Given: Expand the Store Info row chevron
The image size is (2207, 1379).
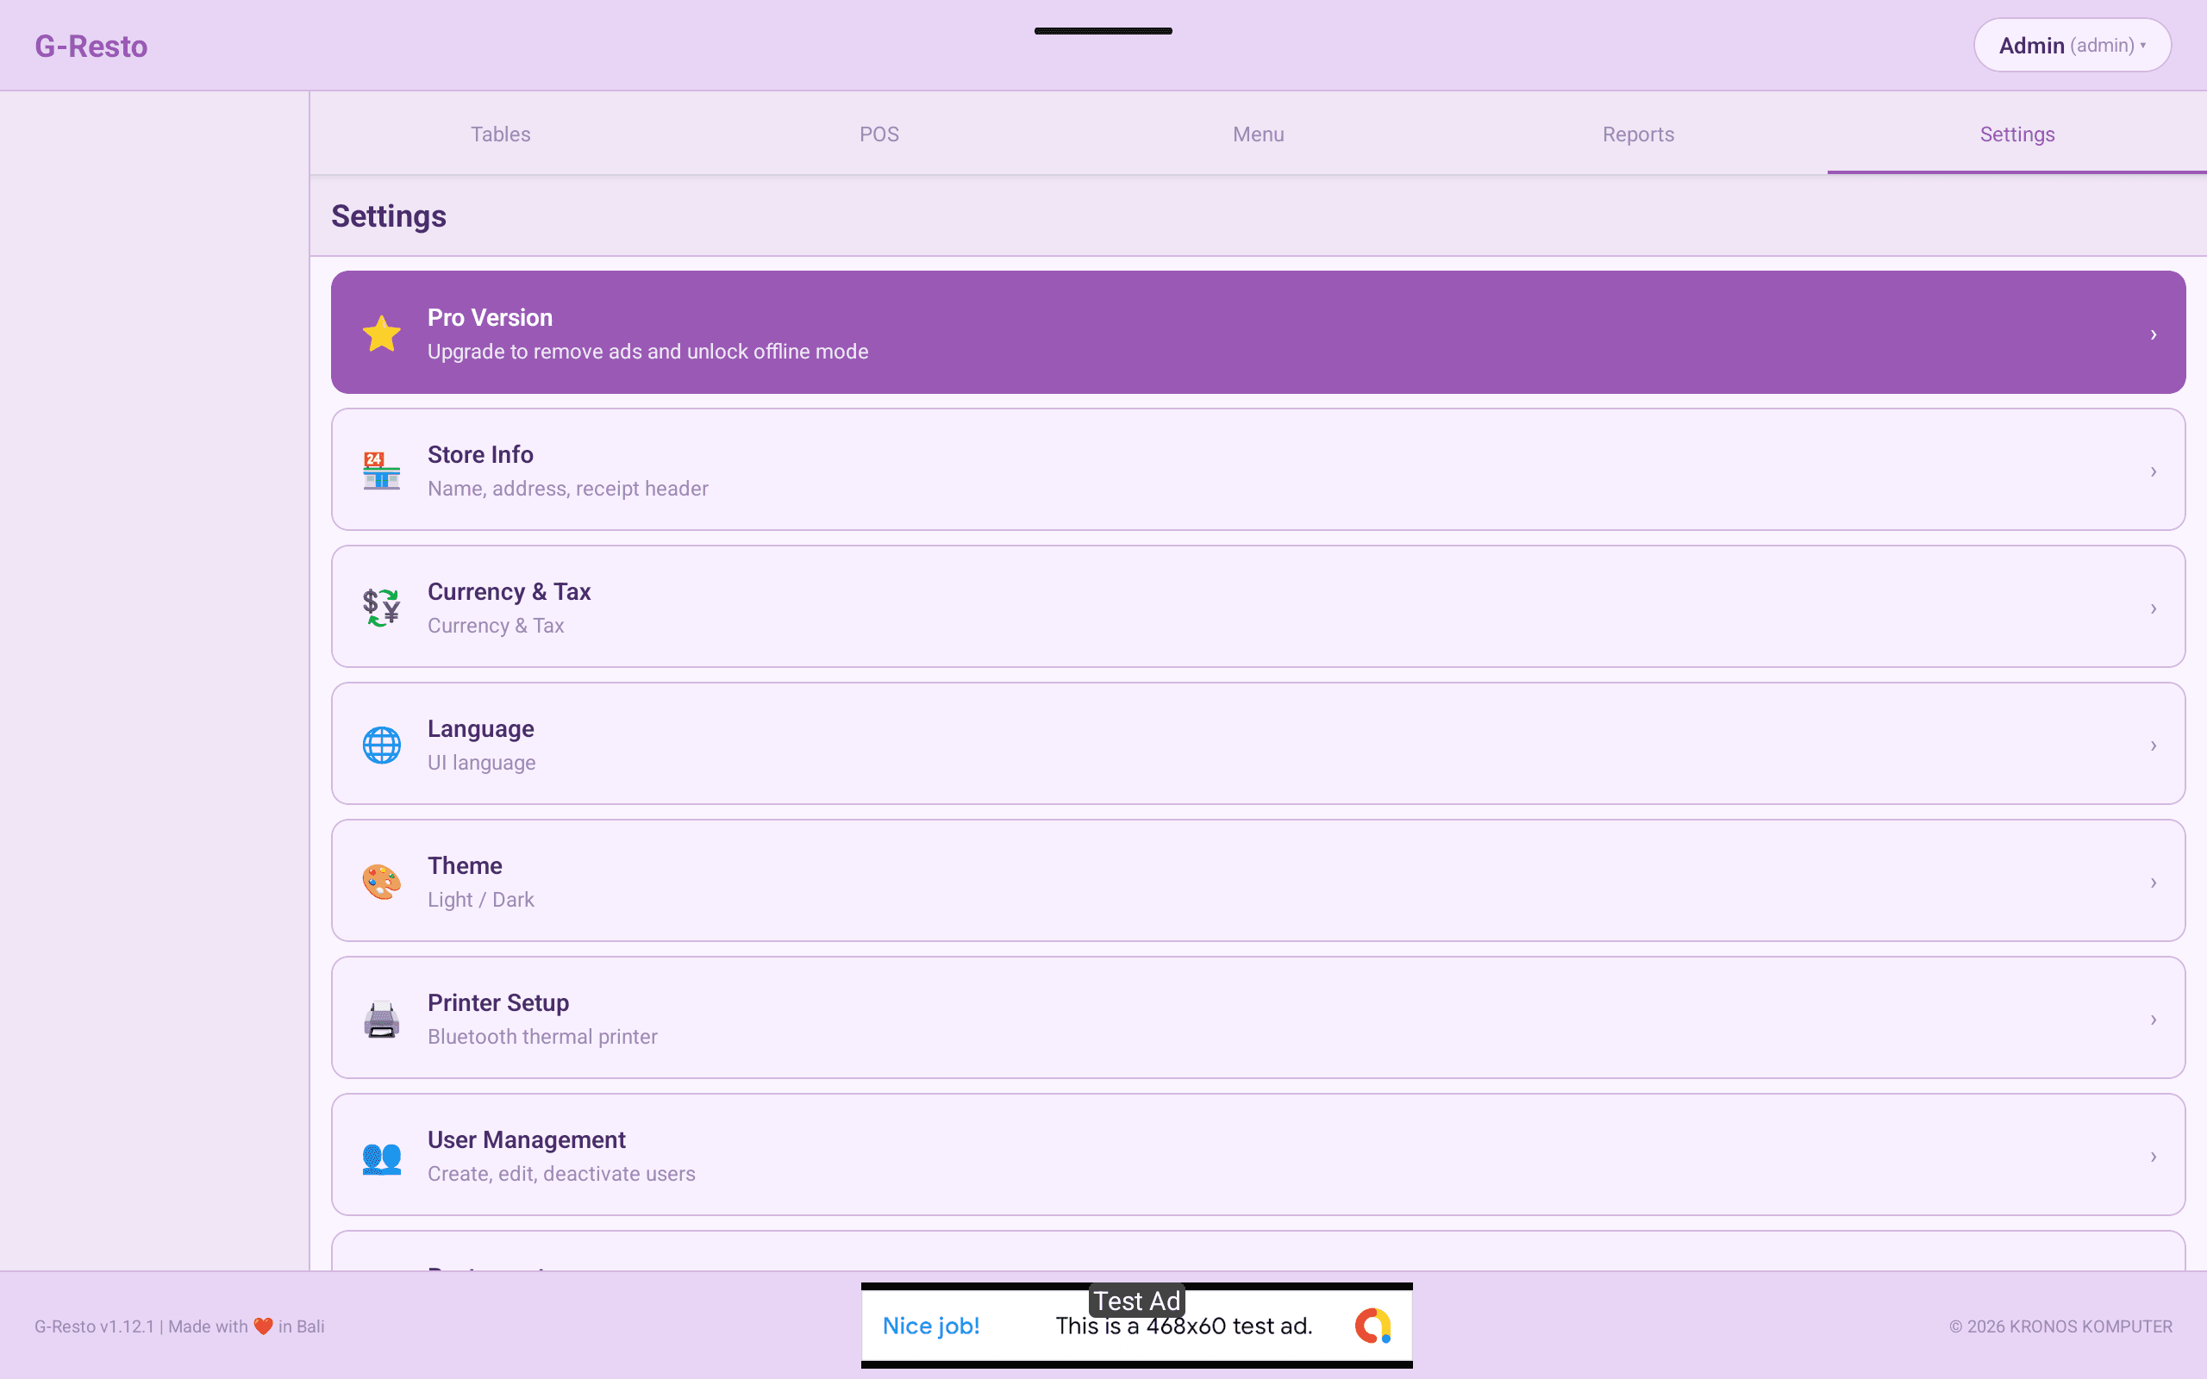Looking at the screenshot, I should tap(2154, 471).
